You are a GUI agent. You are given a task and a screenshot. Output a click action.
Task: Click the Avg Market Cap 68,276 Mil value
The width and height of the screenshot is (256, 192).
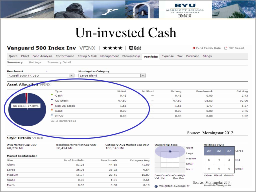click(x=15, y=148)
